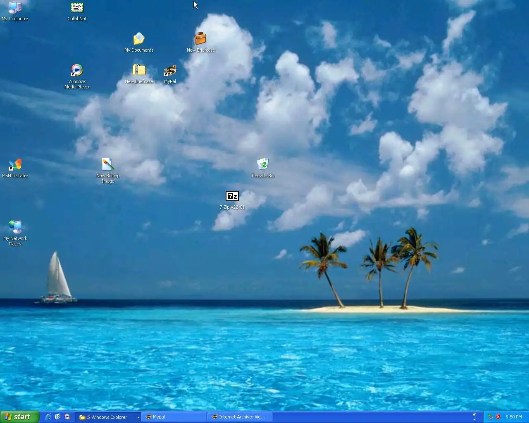Screen dimensions: 529x423
Task: Click the Recycle Bin label text
Action: pos(263,176)
